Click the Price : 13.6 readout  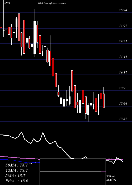pyautogui.click(x=16, y=181)
